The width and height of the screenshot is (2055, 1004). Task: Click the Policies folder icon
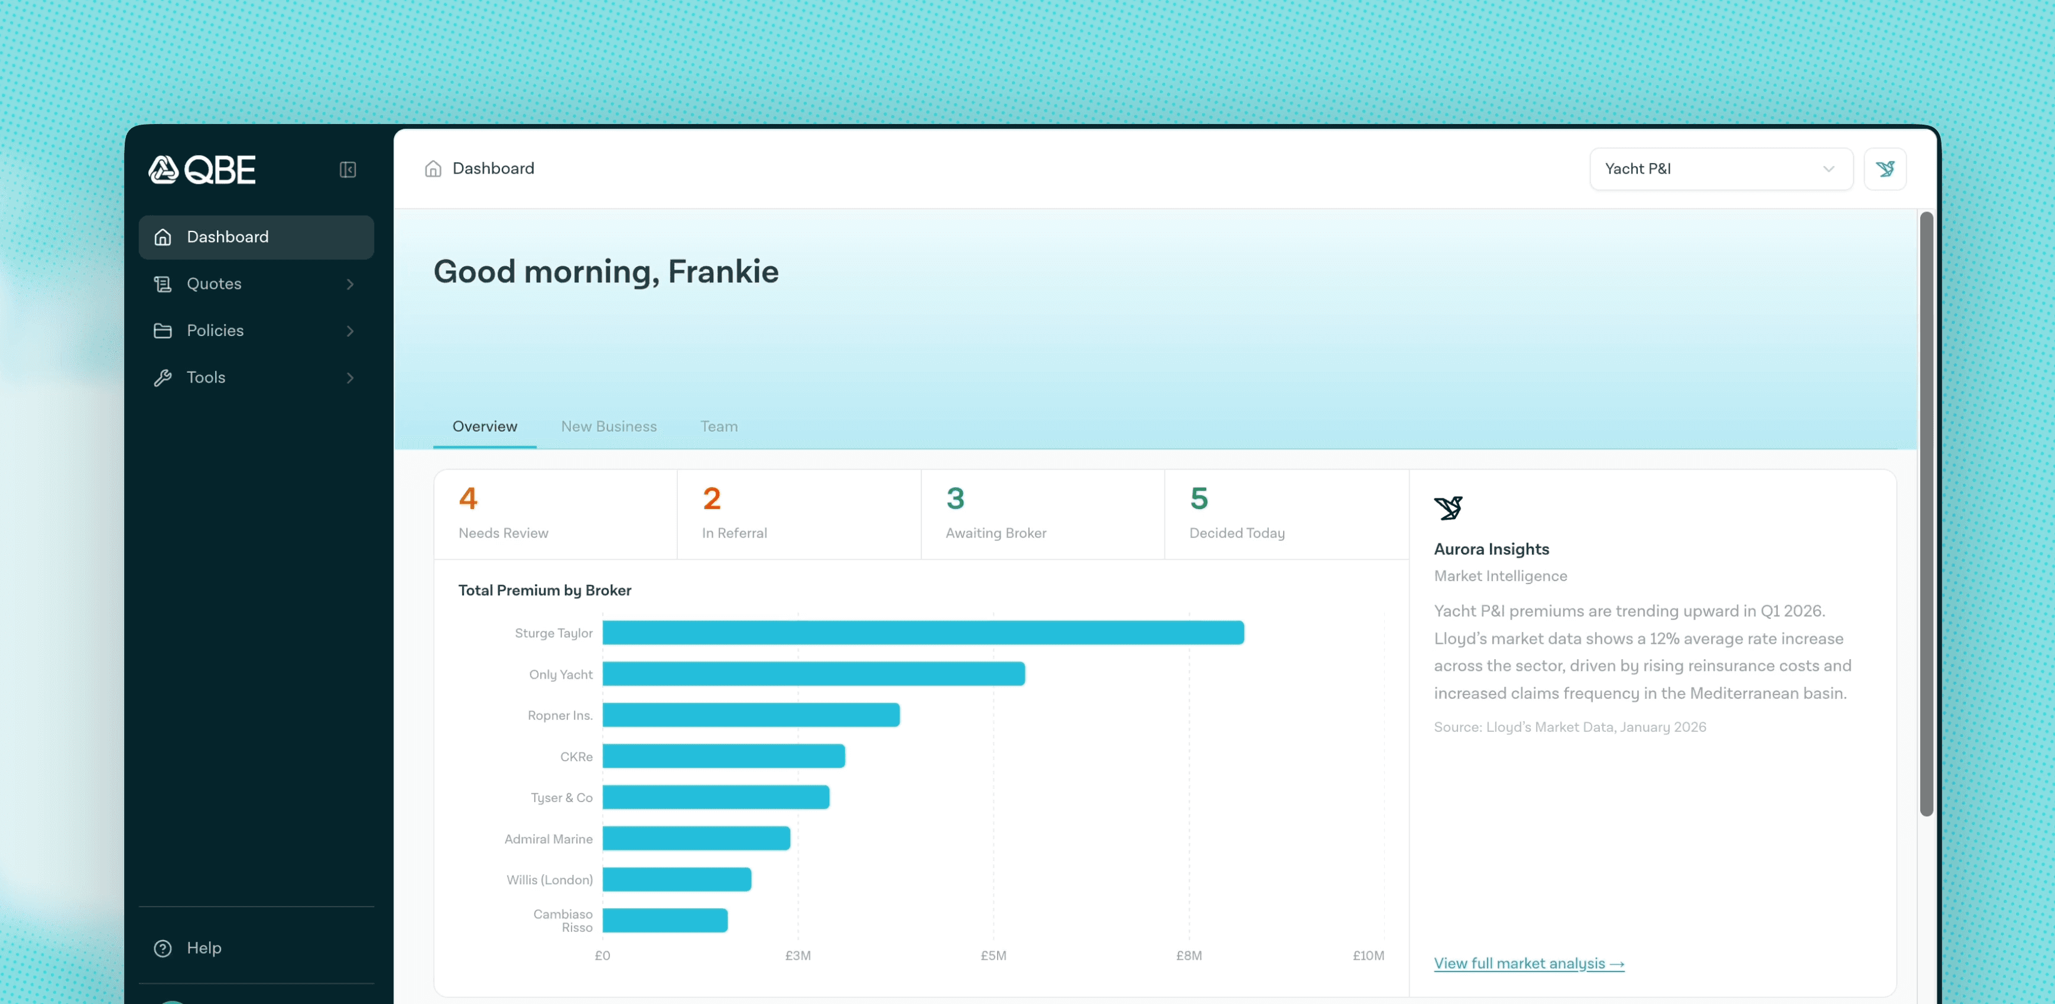[x=163, y=330]
